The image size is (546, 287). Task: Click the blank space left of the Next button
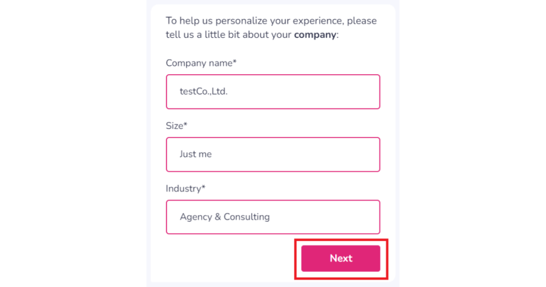coord(229,259)
